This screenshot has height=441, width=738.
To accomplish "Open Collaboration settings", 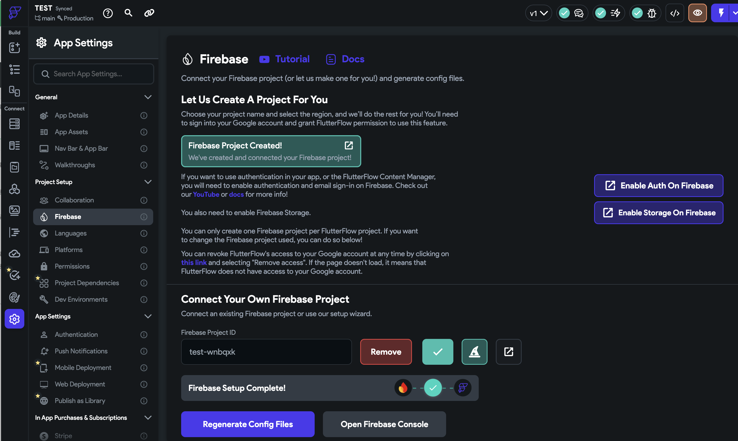I will point(93,200).
